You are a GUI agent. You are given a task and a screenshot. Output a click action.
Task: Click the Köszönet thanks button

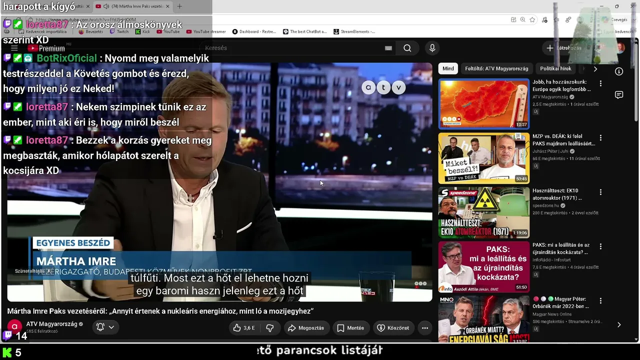click(392, 328)
